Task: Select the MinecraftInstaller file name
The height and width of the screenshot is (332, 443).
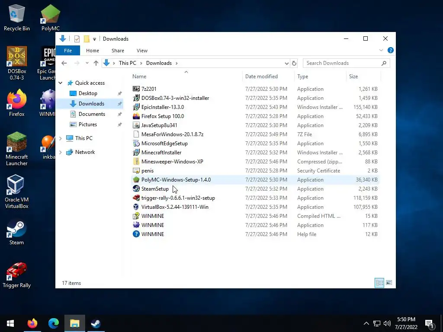Action: tap(161, 153)
